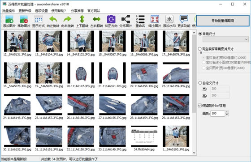This screenshot has width=251, height=162.
Task: Click the thumbnail list scroll down arrow
Action: 194,153
